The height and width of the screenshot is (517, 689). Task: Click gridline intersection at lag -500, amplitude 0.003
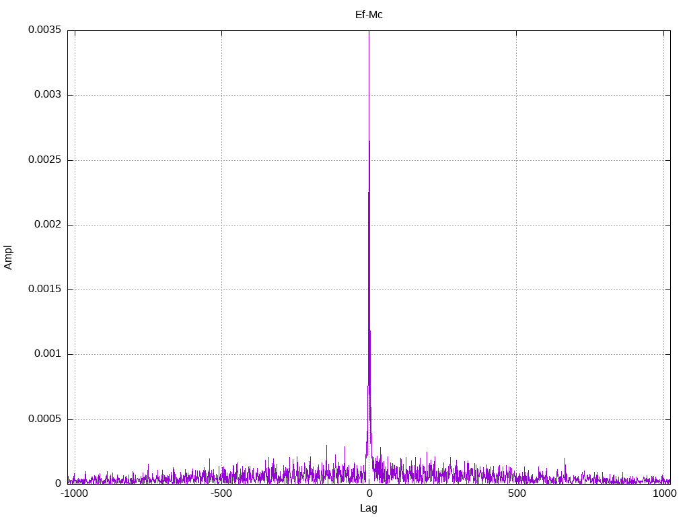pos(221,96)
